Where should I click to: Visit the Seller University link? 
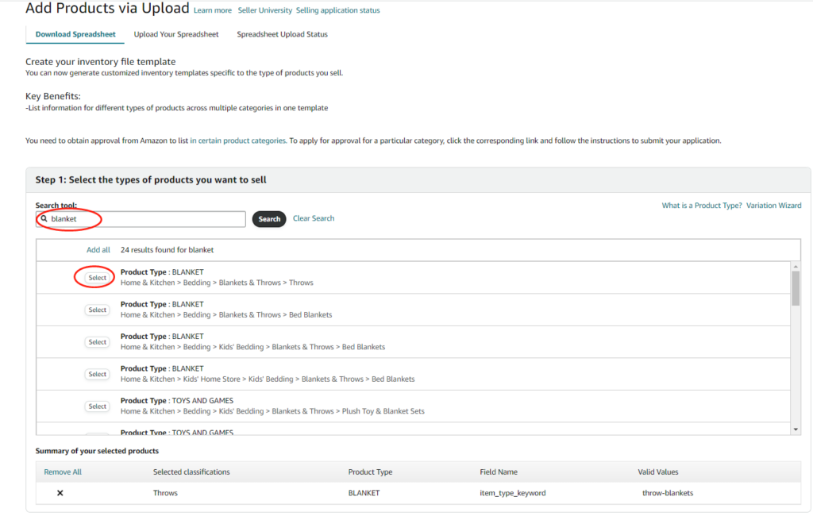point(265,10)
